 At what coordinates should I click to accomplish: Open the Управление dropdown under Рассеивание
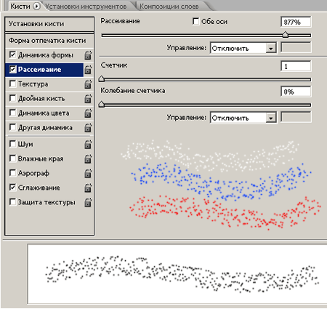pos(243,48)
